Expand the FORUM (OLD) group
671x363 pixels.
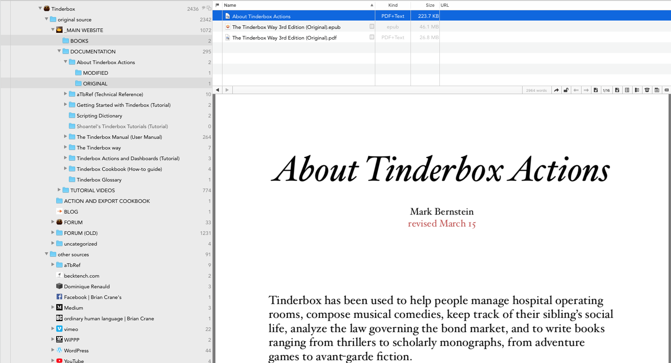pyautogui.click(x=53, y=233)
